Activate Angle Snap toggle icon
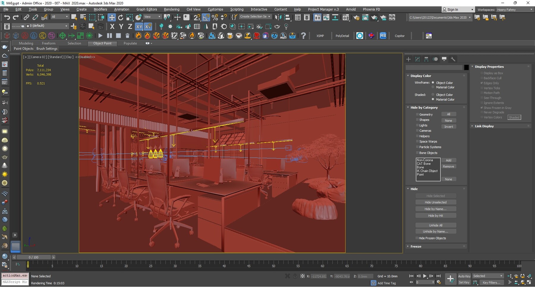The width and height of the screenshot is (535, 289). (205, 17)
